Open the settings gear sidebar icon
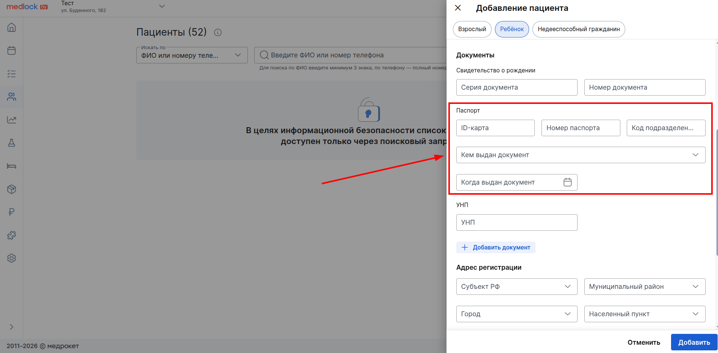 [x=12, y=258]
